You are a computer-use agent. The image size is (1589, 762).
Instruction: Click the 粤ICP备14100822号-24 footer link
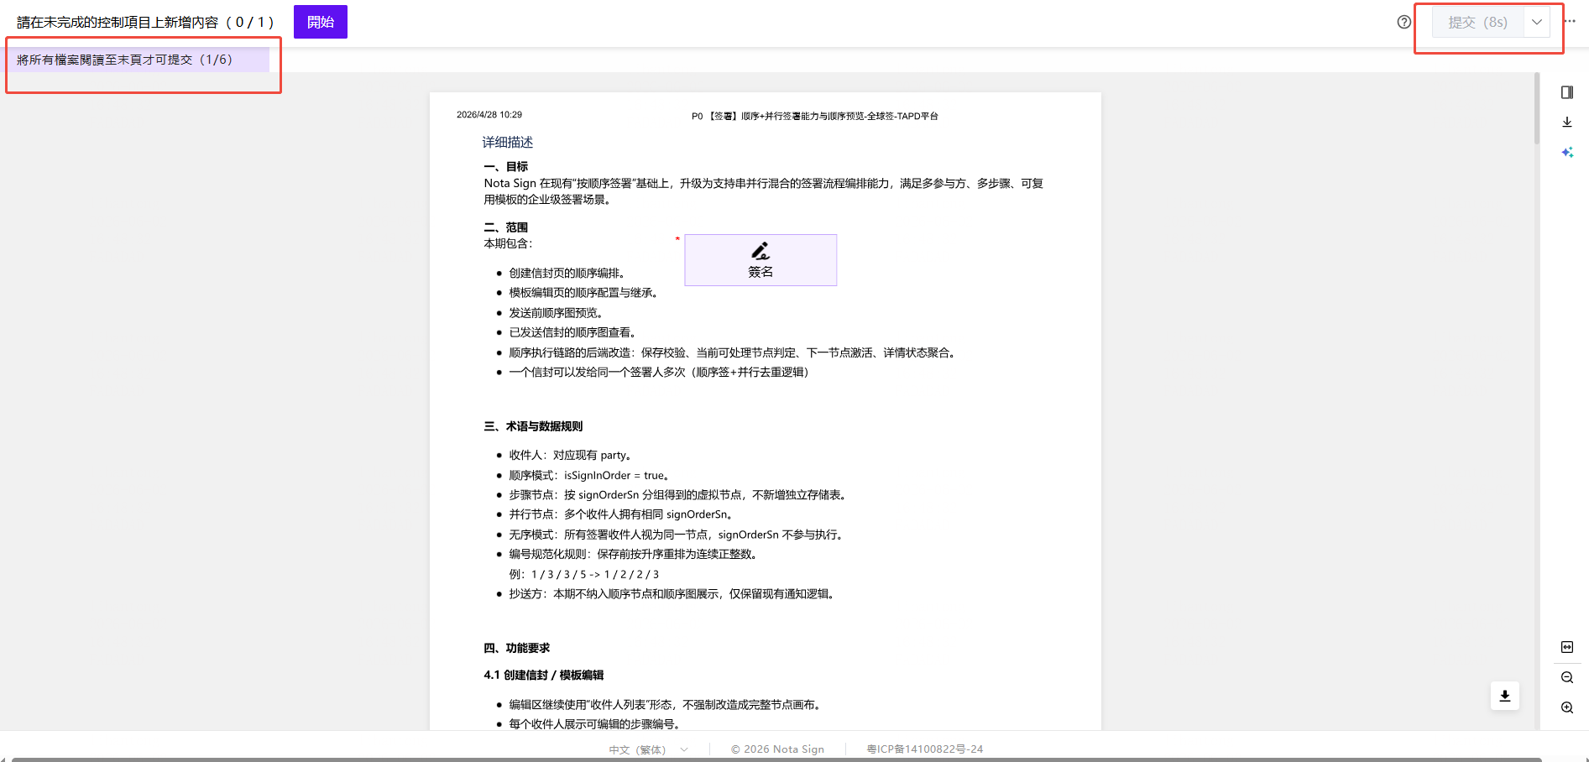(924, 749)
